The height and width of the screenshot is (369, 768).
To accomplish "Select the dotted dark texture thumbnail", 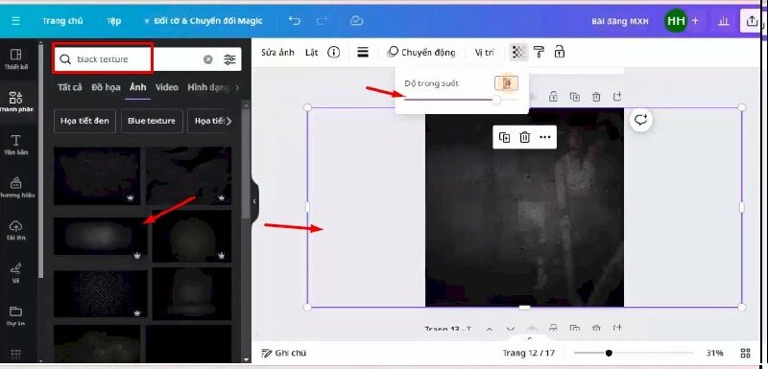I will (100, 293).
